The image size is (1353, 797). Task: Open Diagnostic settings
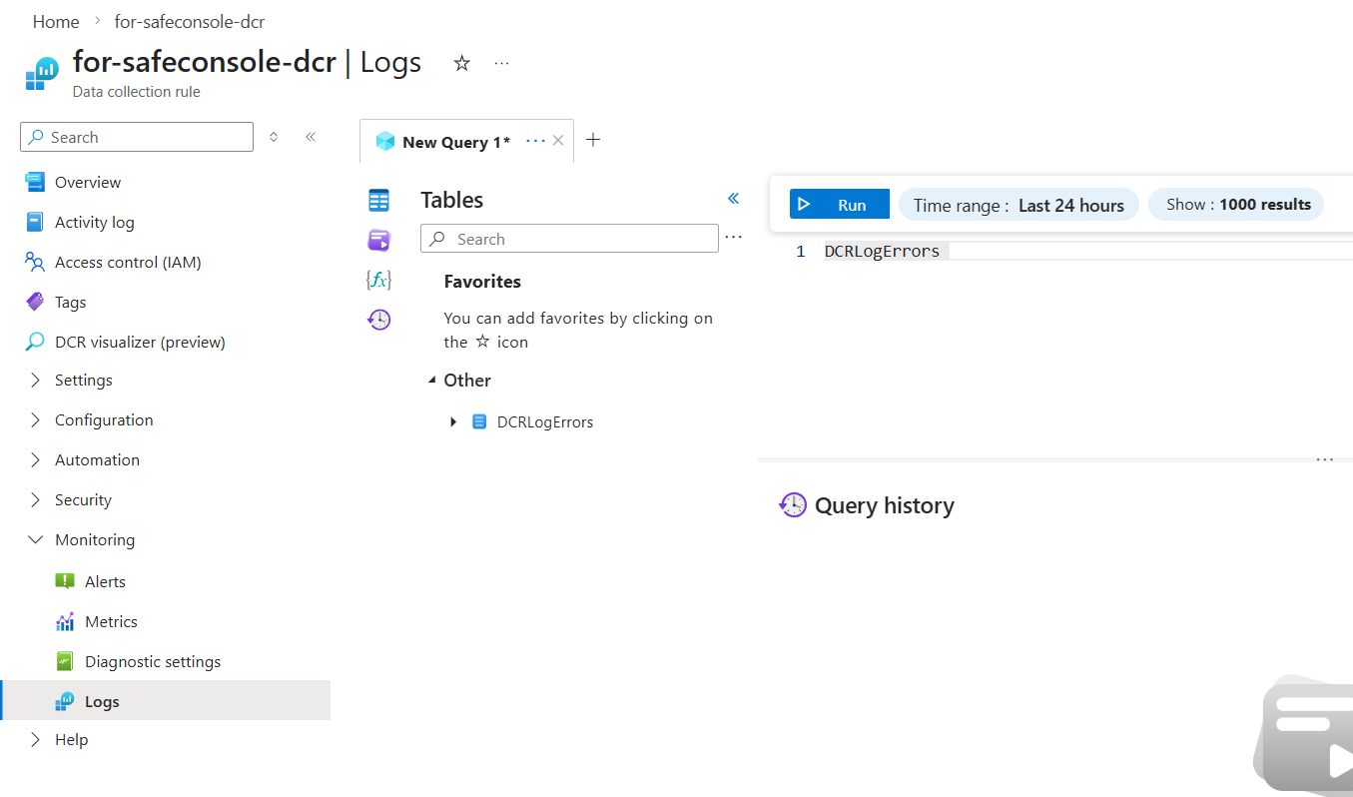(x=153, y=661)
